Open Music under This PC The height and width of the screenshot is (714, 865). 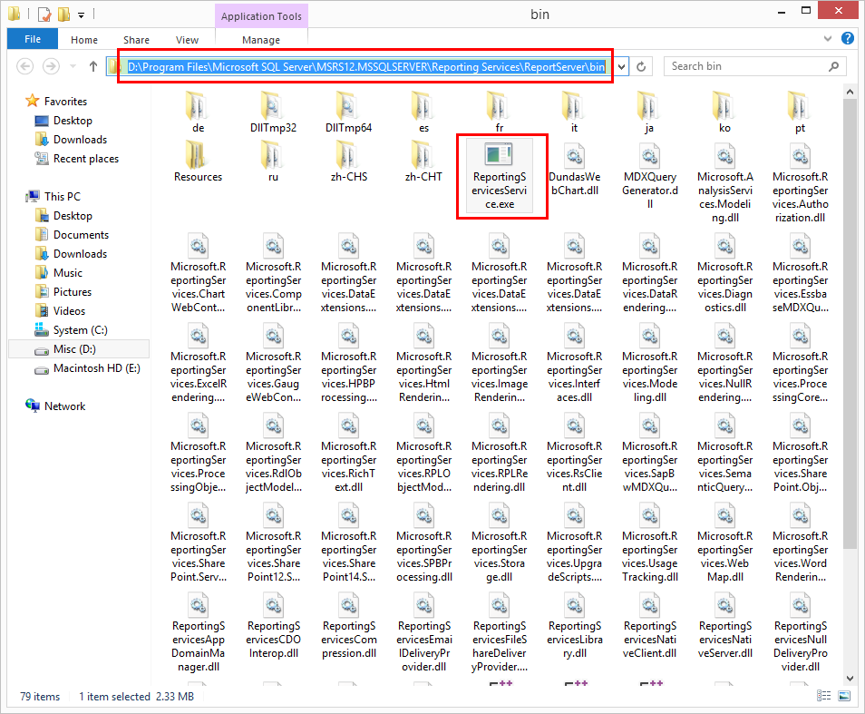tap(67, 272)
